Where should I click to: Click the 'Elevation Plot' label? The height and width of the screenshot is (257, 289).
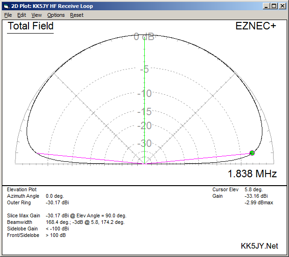point(22,189)
